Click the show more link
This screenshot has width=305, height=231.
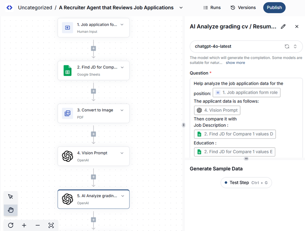235,63
